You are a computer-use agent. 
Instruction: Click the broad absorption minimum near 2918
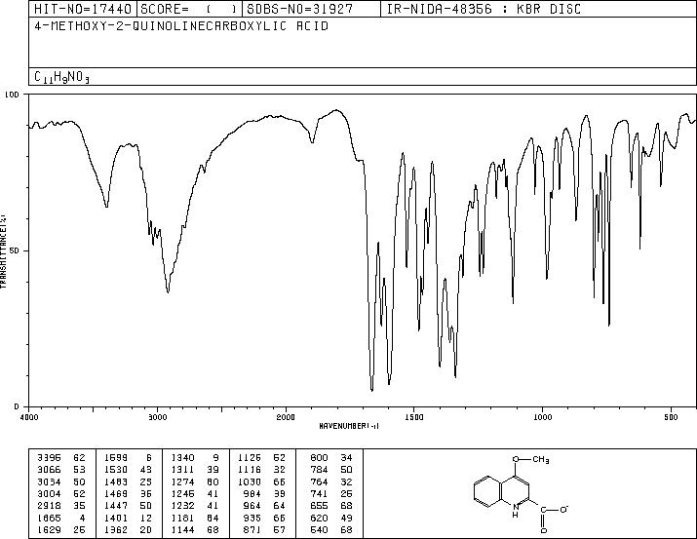pos(168,291)
